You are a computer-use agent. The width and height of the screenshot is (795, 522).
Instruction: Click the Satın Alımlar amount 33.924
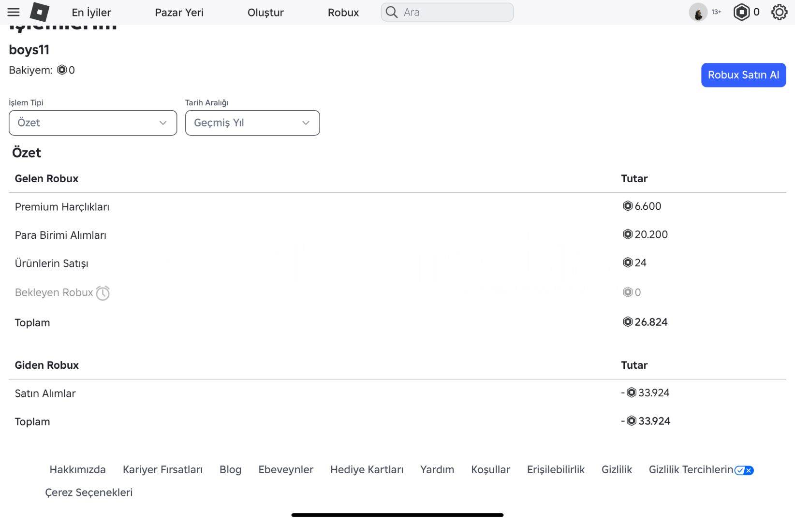pyautogui.click(x=654, y=392)
